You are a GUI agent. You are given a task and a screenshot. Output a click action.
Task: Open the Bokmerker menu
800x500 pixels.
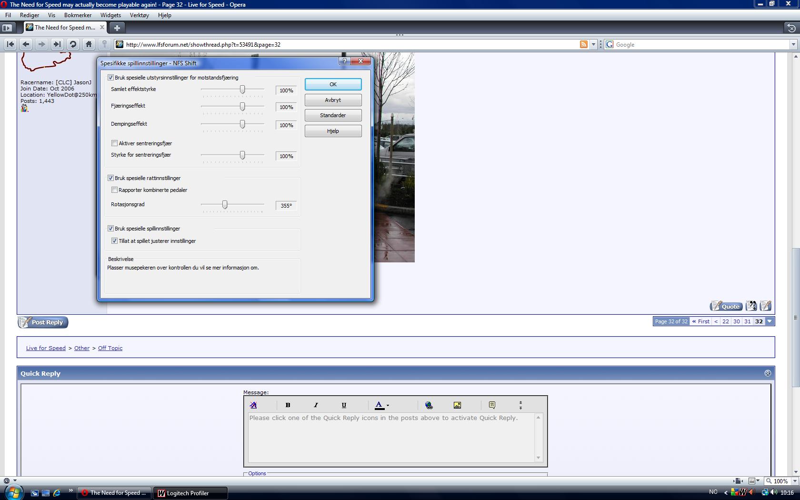78,15
